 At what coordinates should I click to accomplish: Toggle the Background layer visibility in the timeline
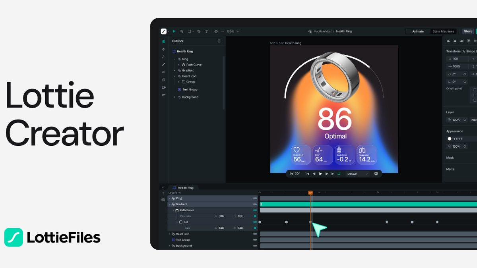(255, 246)
